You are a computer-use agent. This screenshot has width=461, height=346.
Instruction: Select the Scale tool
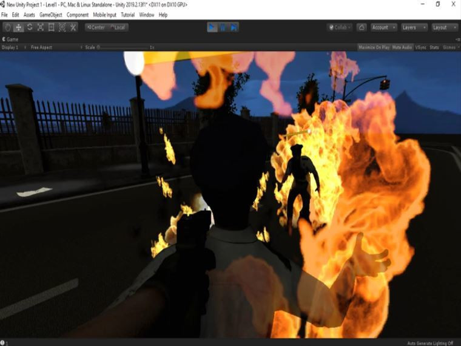(x=40, y=27)
